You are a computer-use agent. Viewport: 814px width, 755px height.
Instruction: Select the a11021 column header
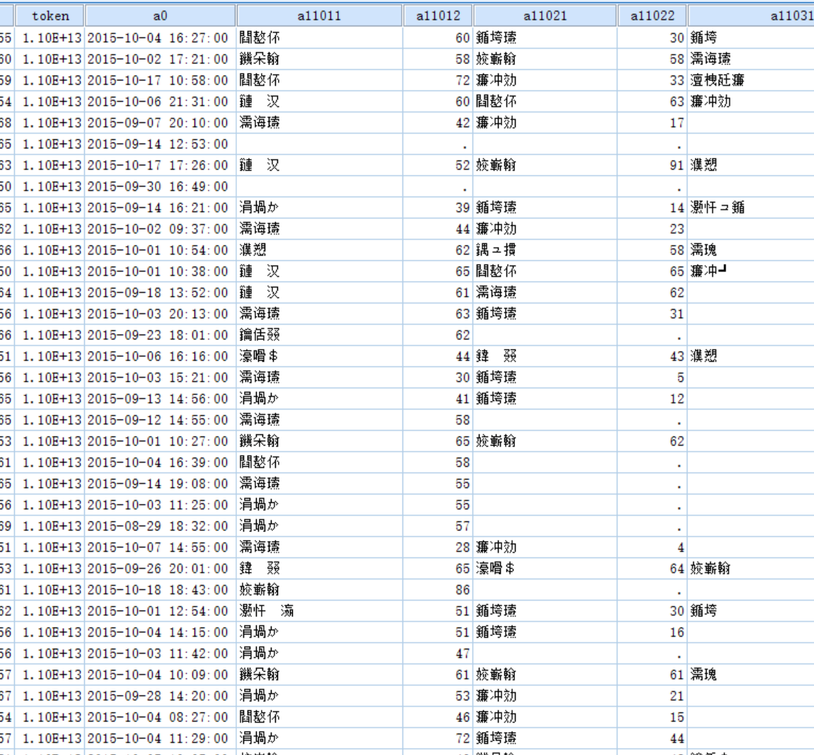pos(545,16)
